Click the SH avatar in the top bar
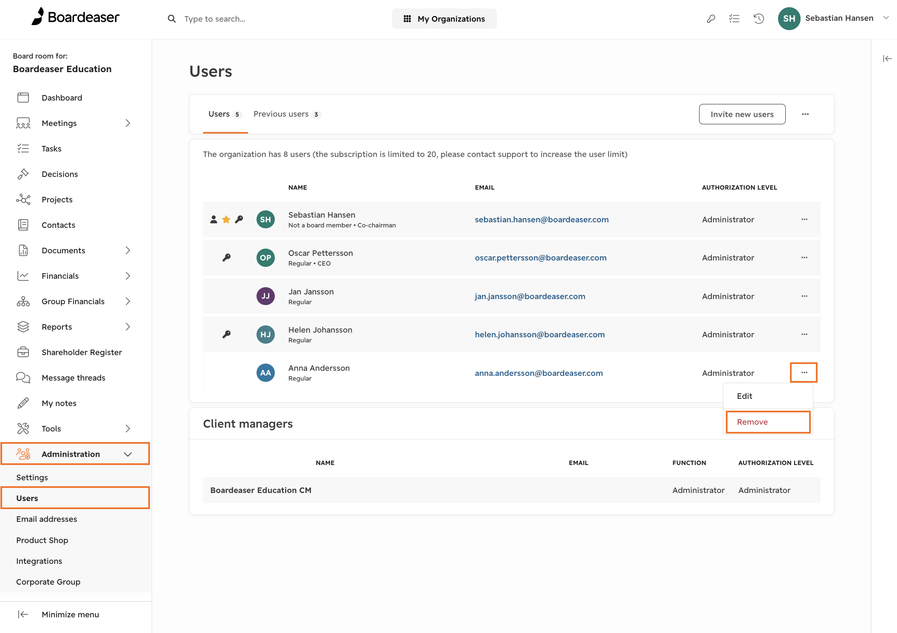Screen dimensions: 897x633 789,19
